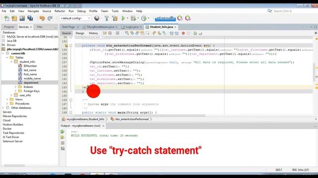Expand the Foreign Keys folder
This screenshot has width=318, height=178.
coord(15,91)
